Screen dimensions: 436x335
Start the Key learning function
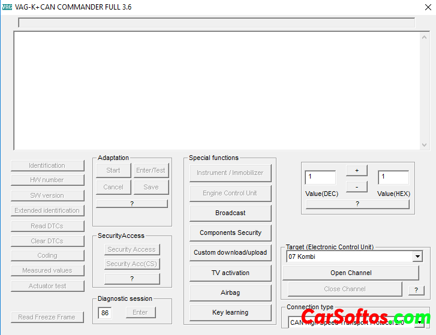(230, 312)
